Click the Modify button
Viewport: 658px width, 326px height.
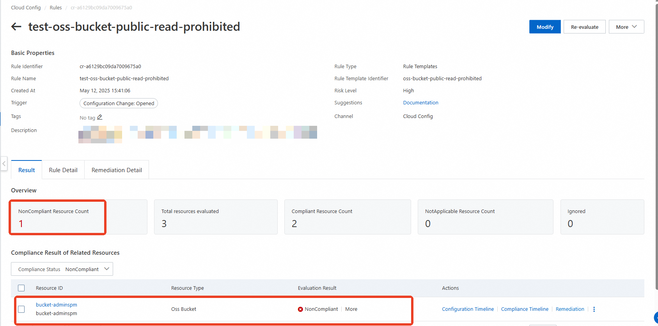point(545,27)
